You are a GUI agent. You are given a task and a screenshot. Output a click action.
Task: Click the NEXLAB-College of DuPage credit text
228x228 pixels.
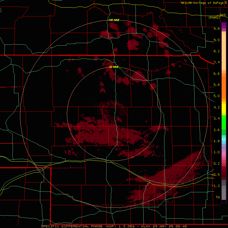pyautogui.click(x=203, y=3)
